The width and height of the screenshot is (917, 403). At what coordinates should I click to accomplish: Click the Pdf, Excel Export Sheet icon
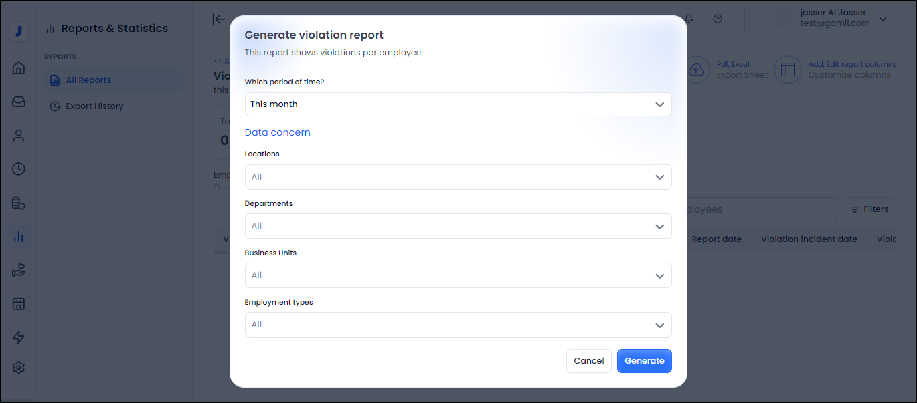[697, 69]
